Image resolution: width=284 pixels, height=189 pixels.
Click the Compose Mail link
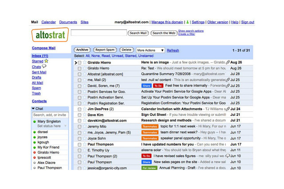coord(43,48)
